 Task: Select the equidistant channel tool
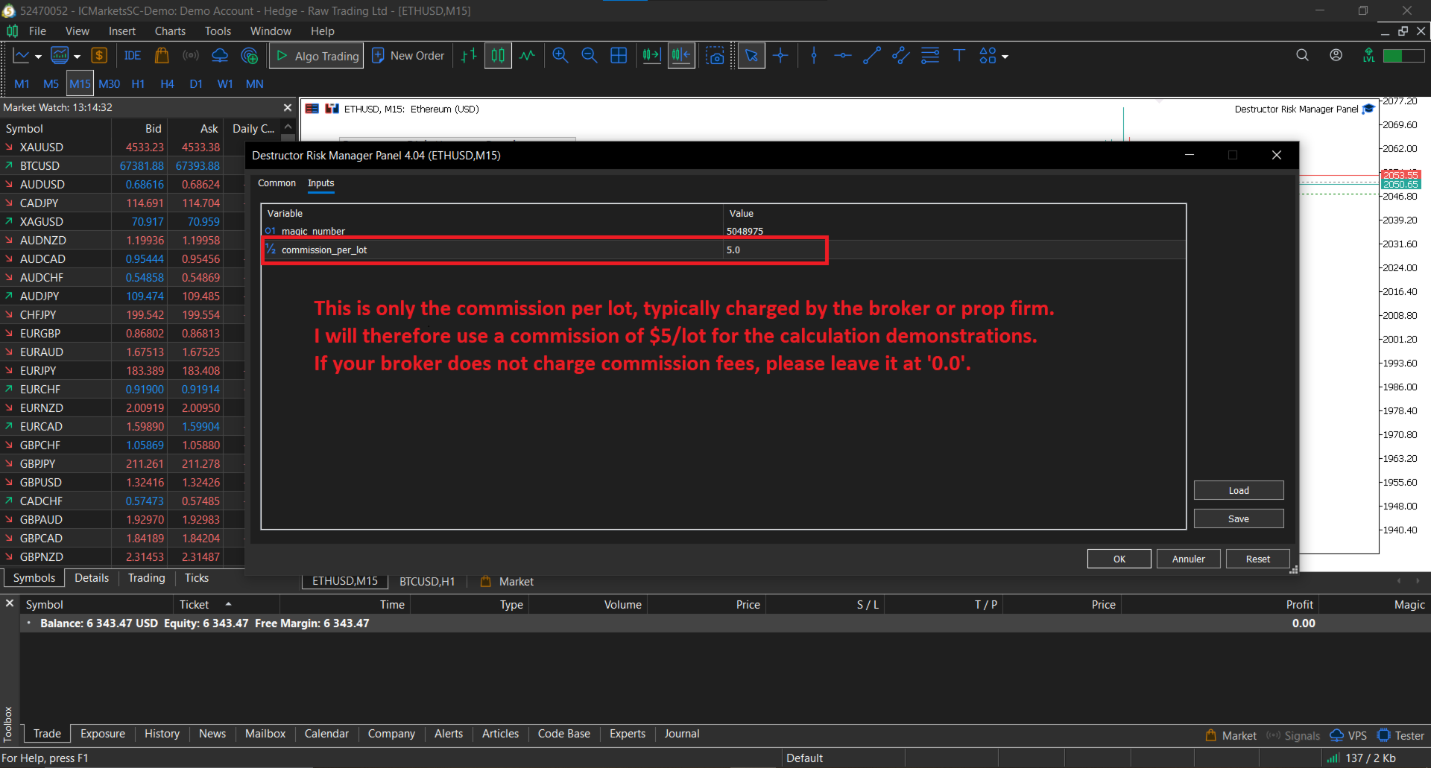[901, 56]
